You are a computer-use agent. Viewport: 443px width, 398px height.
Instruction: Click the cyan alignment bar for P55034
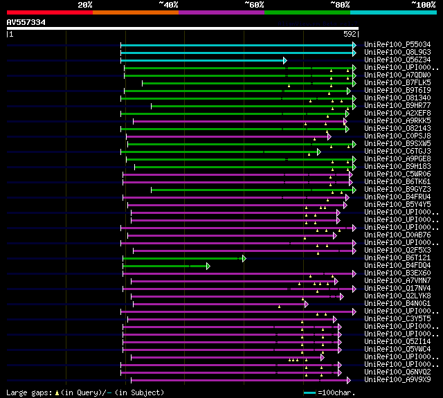point(237,45)
